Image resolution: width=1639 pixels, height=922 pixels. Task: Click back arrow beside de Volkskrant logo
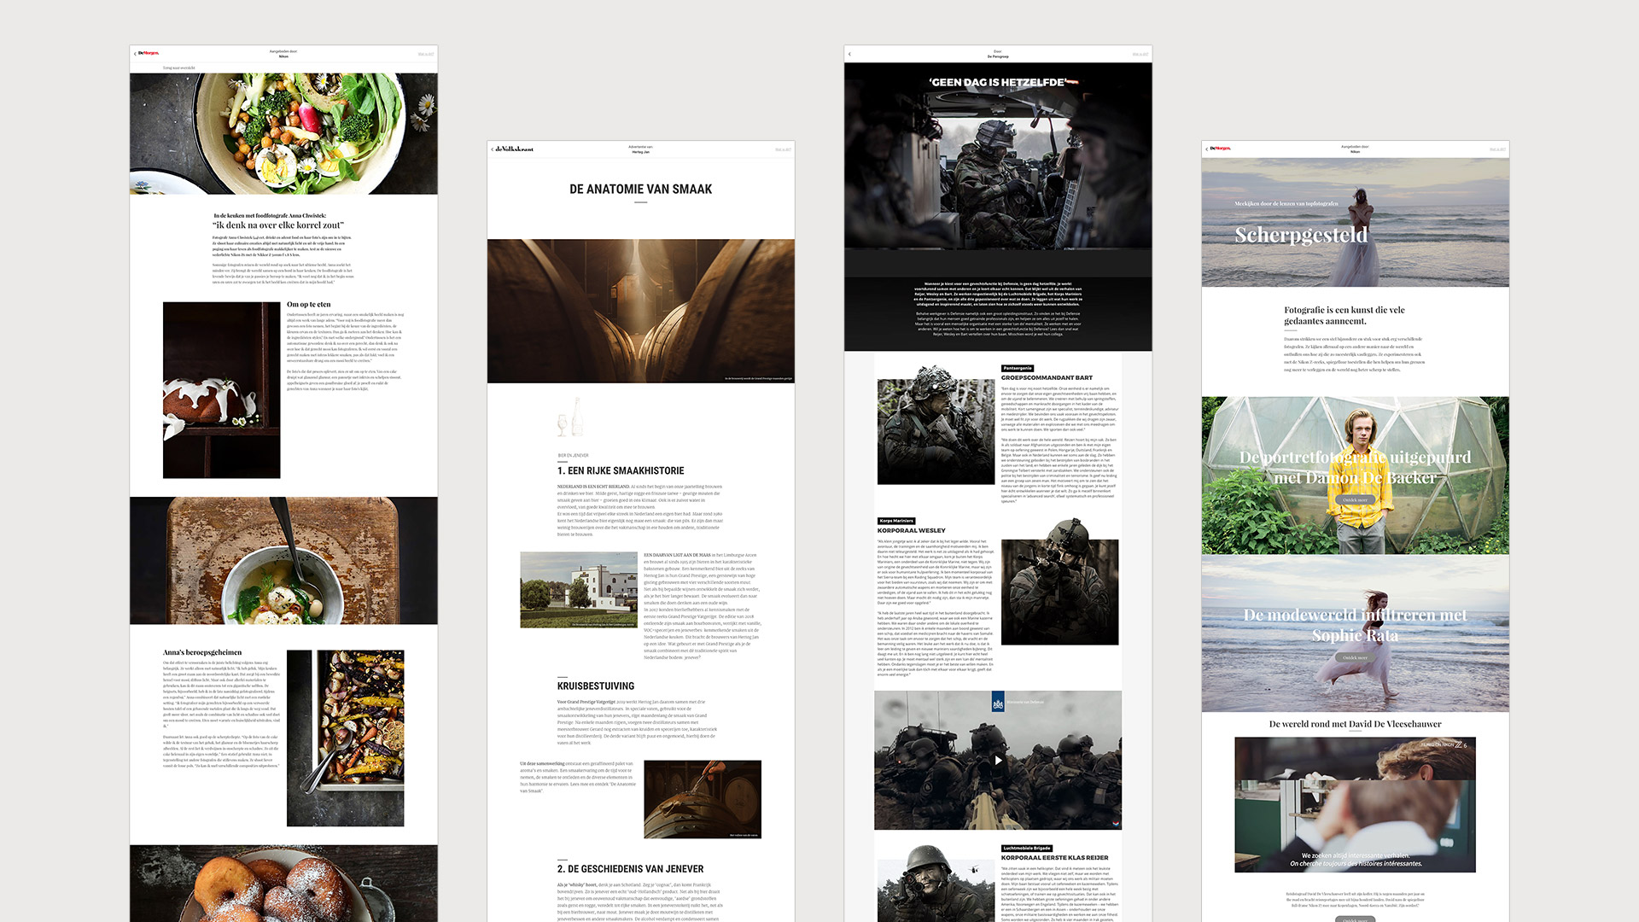click(493, 149)
